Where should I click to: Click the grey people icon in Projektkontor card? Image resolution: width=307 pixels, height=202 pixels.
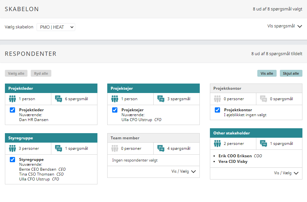click(217, 99)
